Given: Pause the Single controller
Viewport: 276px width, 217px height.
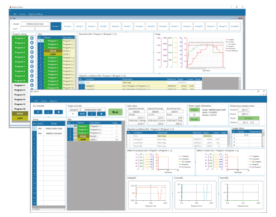Looking at the screenshot, I should pyautogui.click(x=92, y=114).
